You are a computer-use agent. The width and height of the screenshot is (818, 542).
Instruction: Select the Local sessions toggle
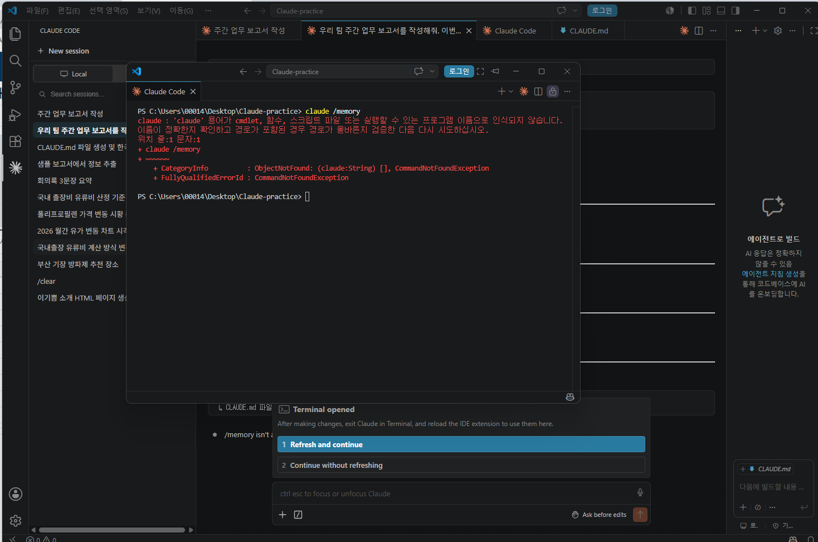73,74
